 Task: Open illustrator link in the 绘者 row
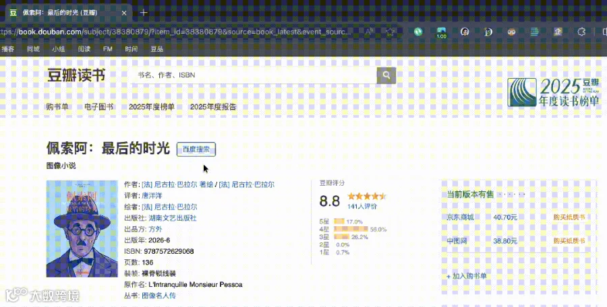click(x=169, y=207)
